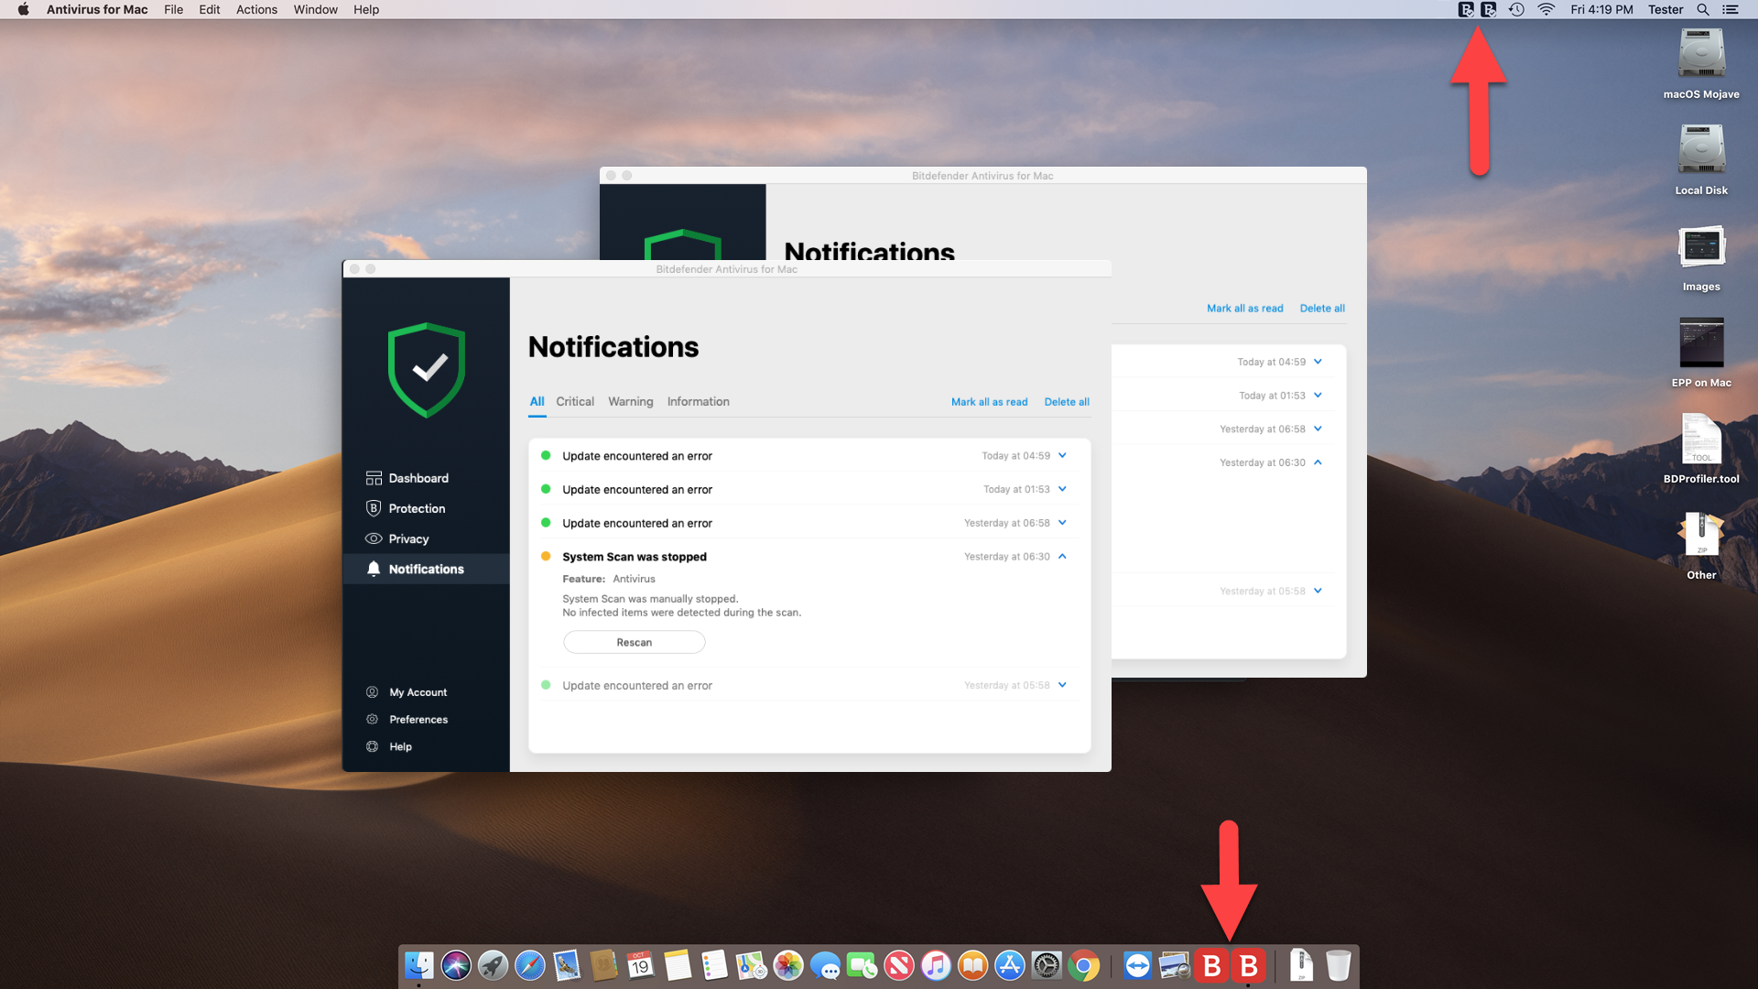Expand the Today at 04:59 update error
Viewport: 1758px width, 989px height.
tap(1061, 455)
